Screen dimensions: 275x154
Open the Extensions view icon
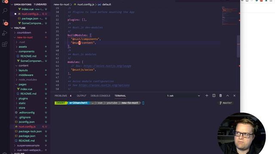pos(5,44)
